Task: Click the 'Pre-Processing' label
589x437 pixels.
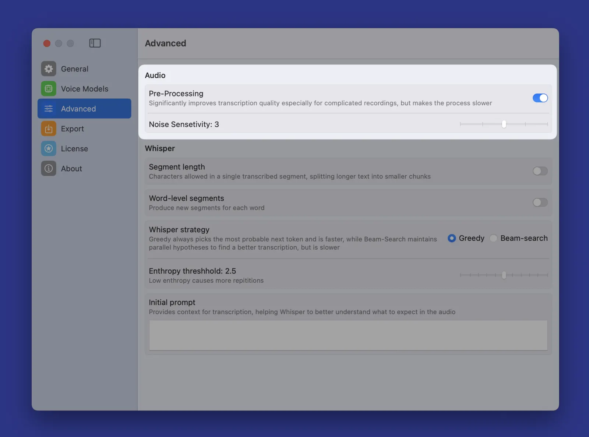Action: [176, 94]
